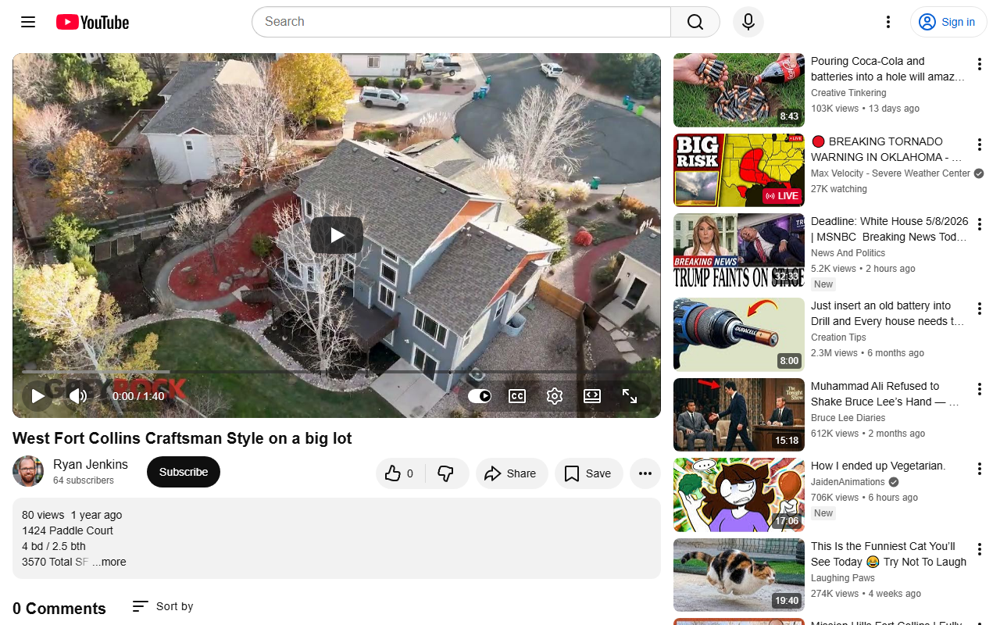Image resolution: width=1000 pixels, height=625 pixels.
Task: Click the search magnifier button
Action: tap(695, 22)
